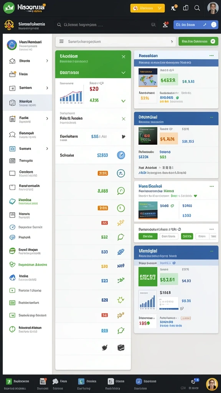Click the clock icon in left sidebar
Screen dimensions: 221x393
point(12,227)
